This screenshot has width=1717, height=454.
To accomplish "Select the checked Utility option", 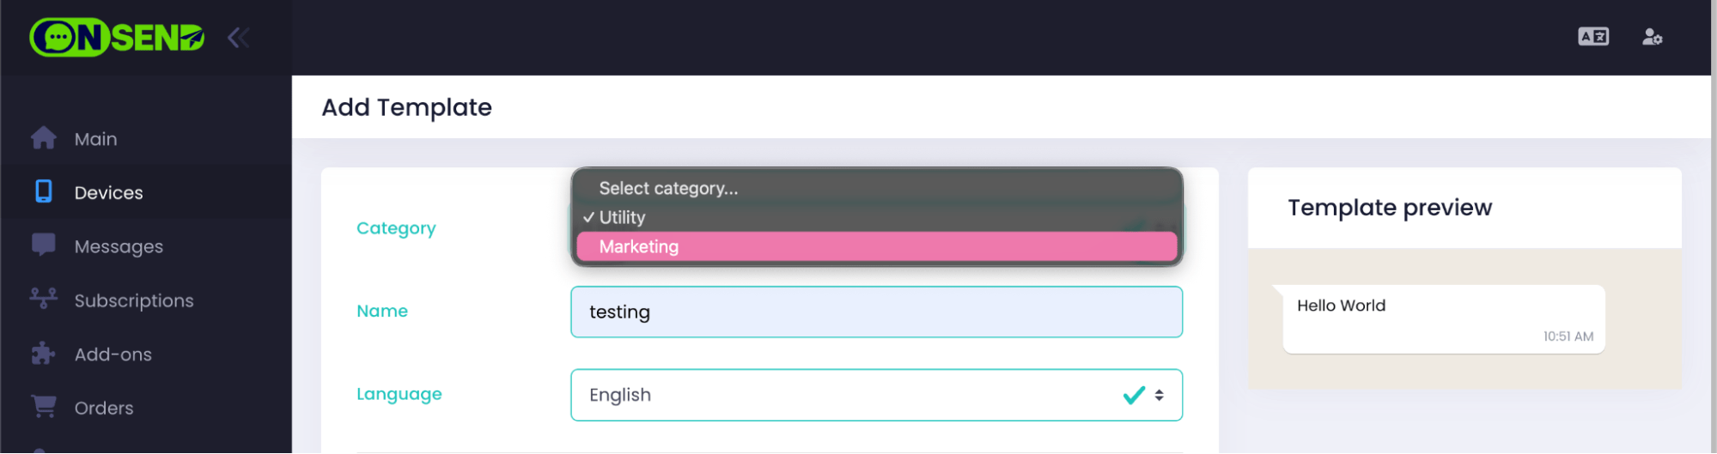I will tap(877, 218).
